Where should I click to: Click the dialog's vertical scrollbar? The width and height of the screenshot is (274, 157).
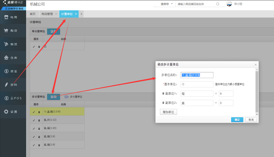257,91
